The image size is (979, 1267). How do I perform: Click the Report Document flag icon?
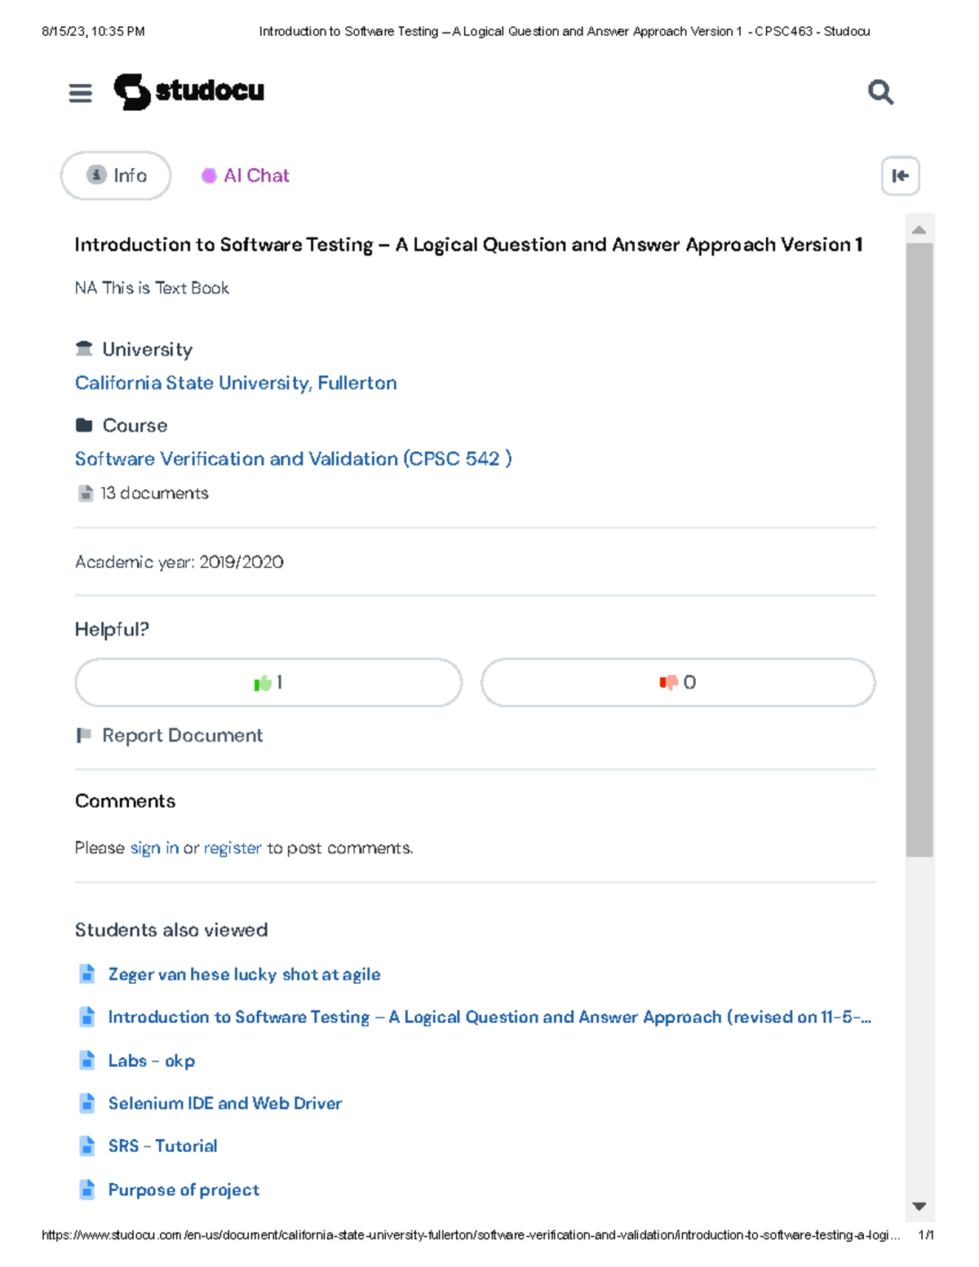(84, 735)
